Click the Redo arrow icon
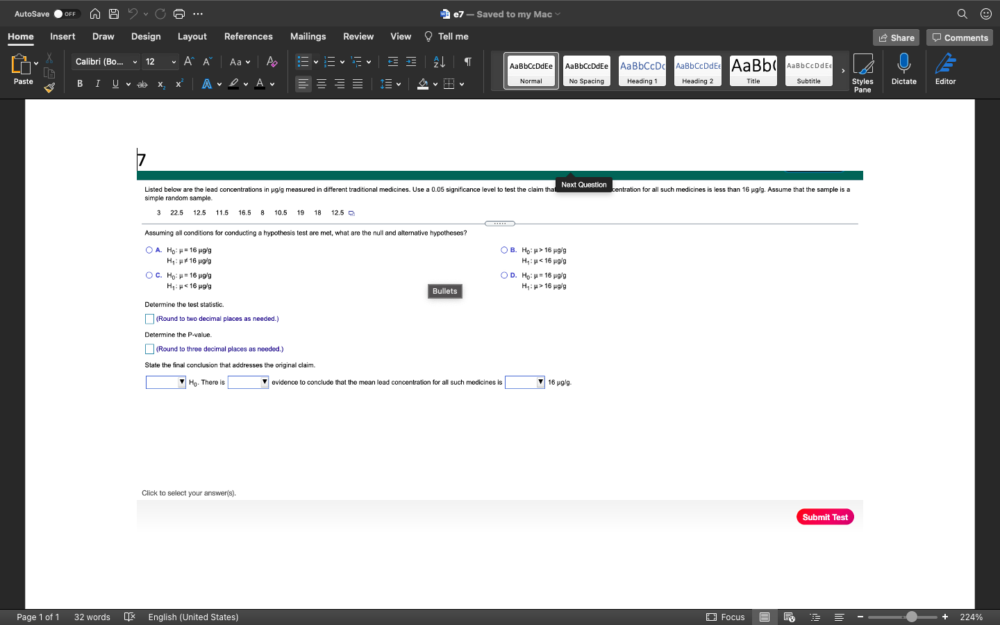Image resolution: width=1000 pixels, height=625 pixels. tap(160, 14)
